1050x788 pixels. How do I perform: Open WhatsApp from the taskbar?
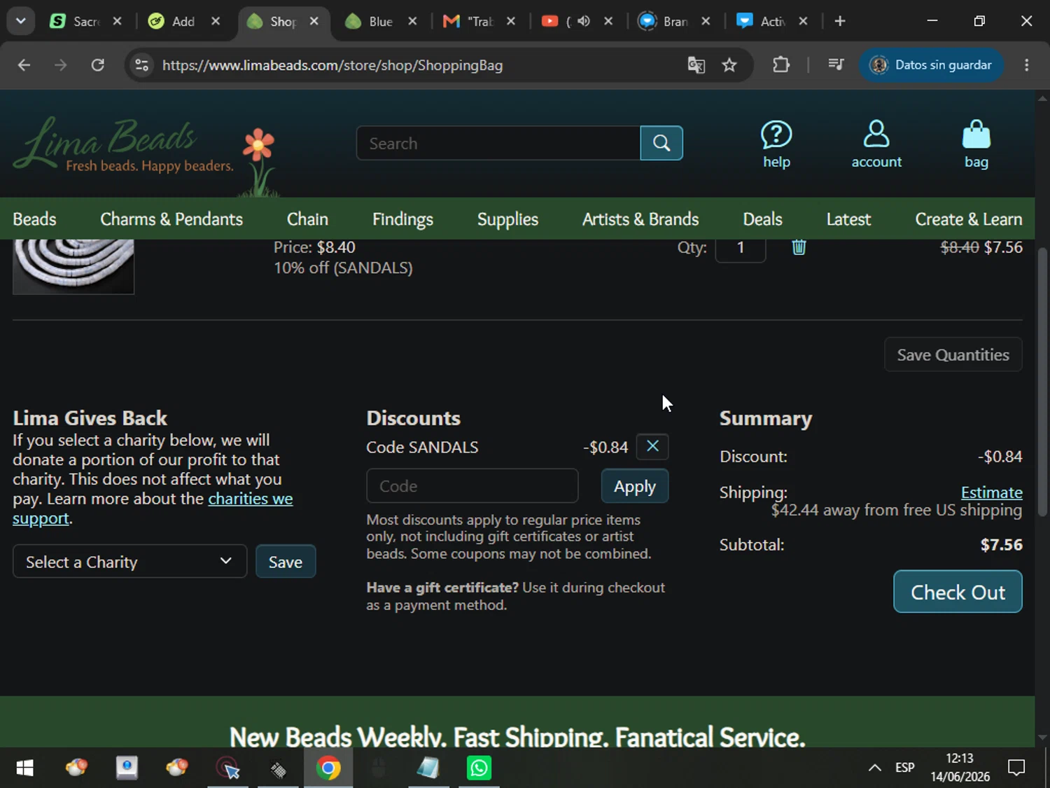[479, 768]
